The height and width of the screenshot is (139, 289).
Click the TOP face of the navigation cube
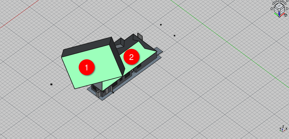pos(279,5)
